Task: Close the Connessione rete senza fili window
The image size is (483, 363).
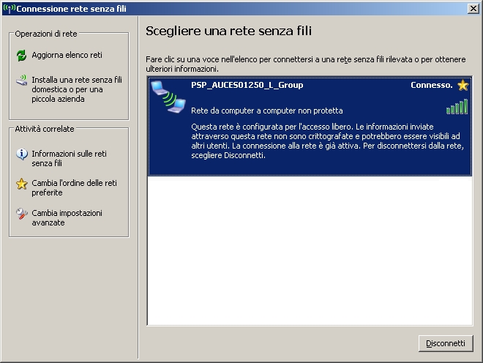Action: coord(473,9)
